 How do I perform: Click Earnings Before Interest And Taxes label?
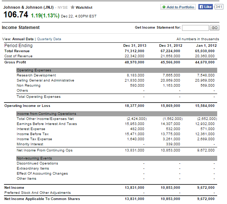point(47,124)
